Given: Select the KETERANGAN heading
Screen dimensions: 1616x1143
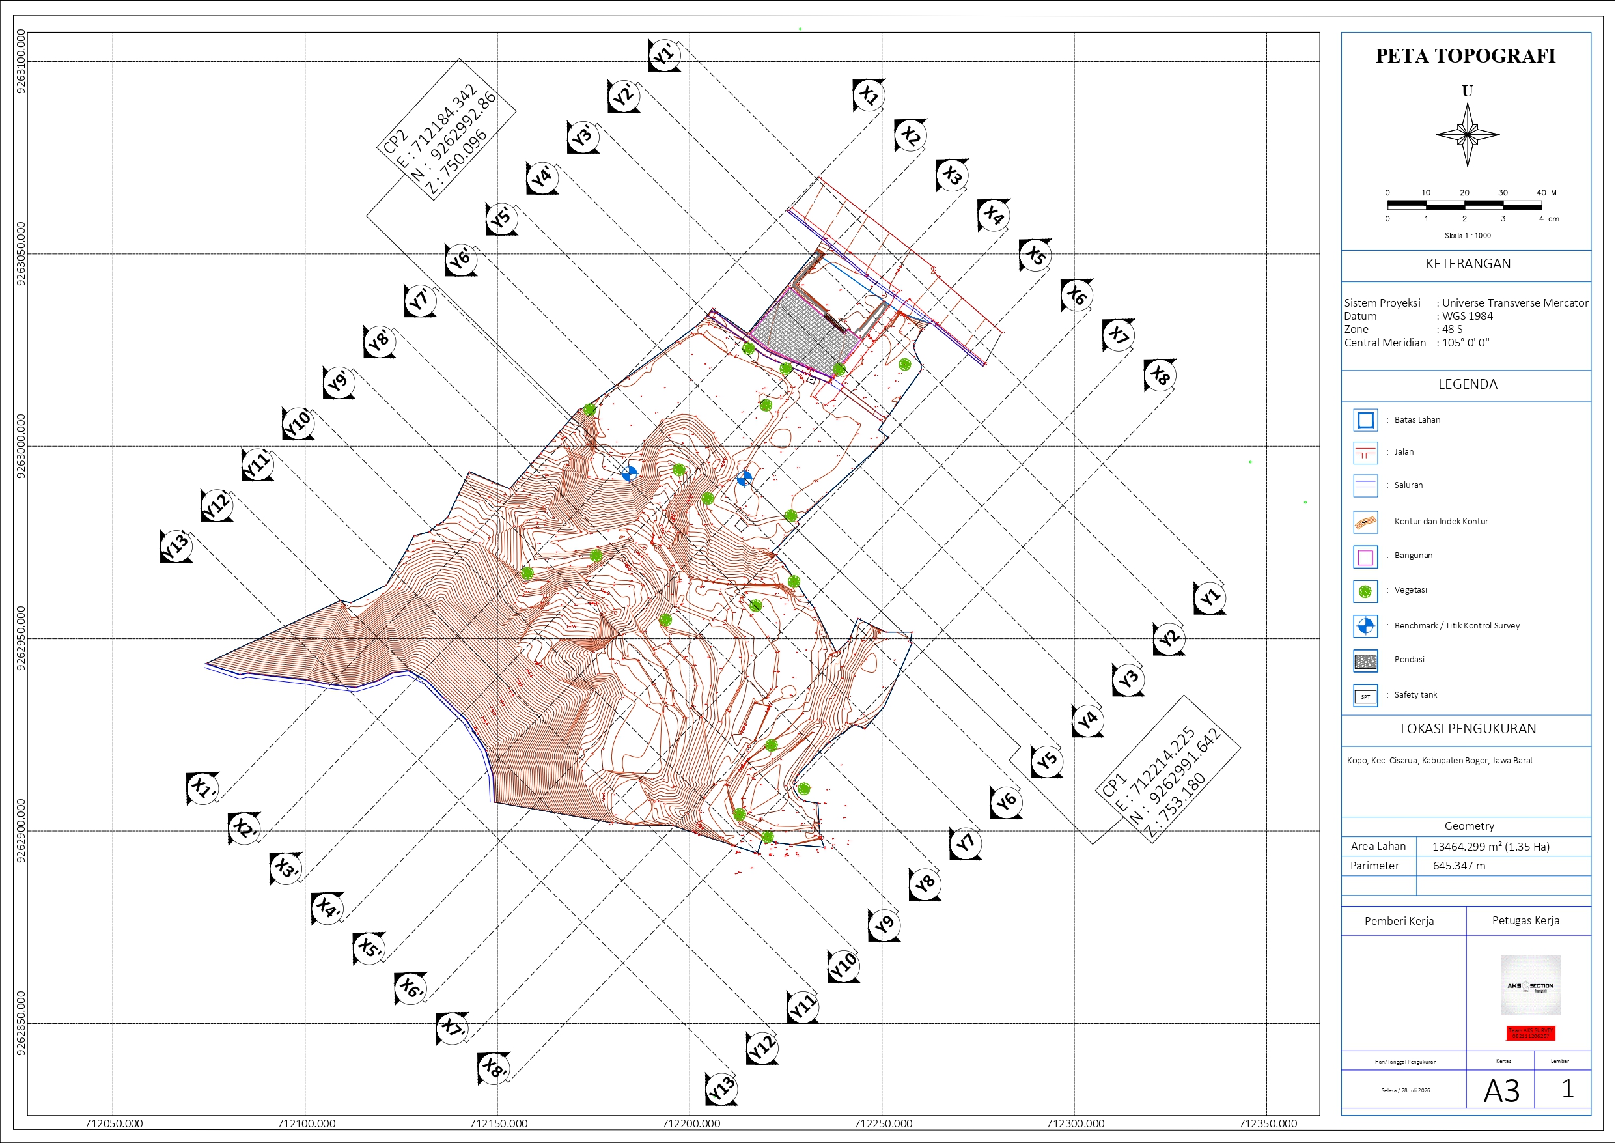Looking at the screenshot, I should pyautogui.click(x=1468, y=263).
